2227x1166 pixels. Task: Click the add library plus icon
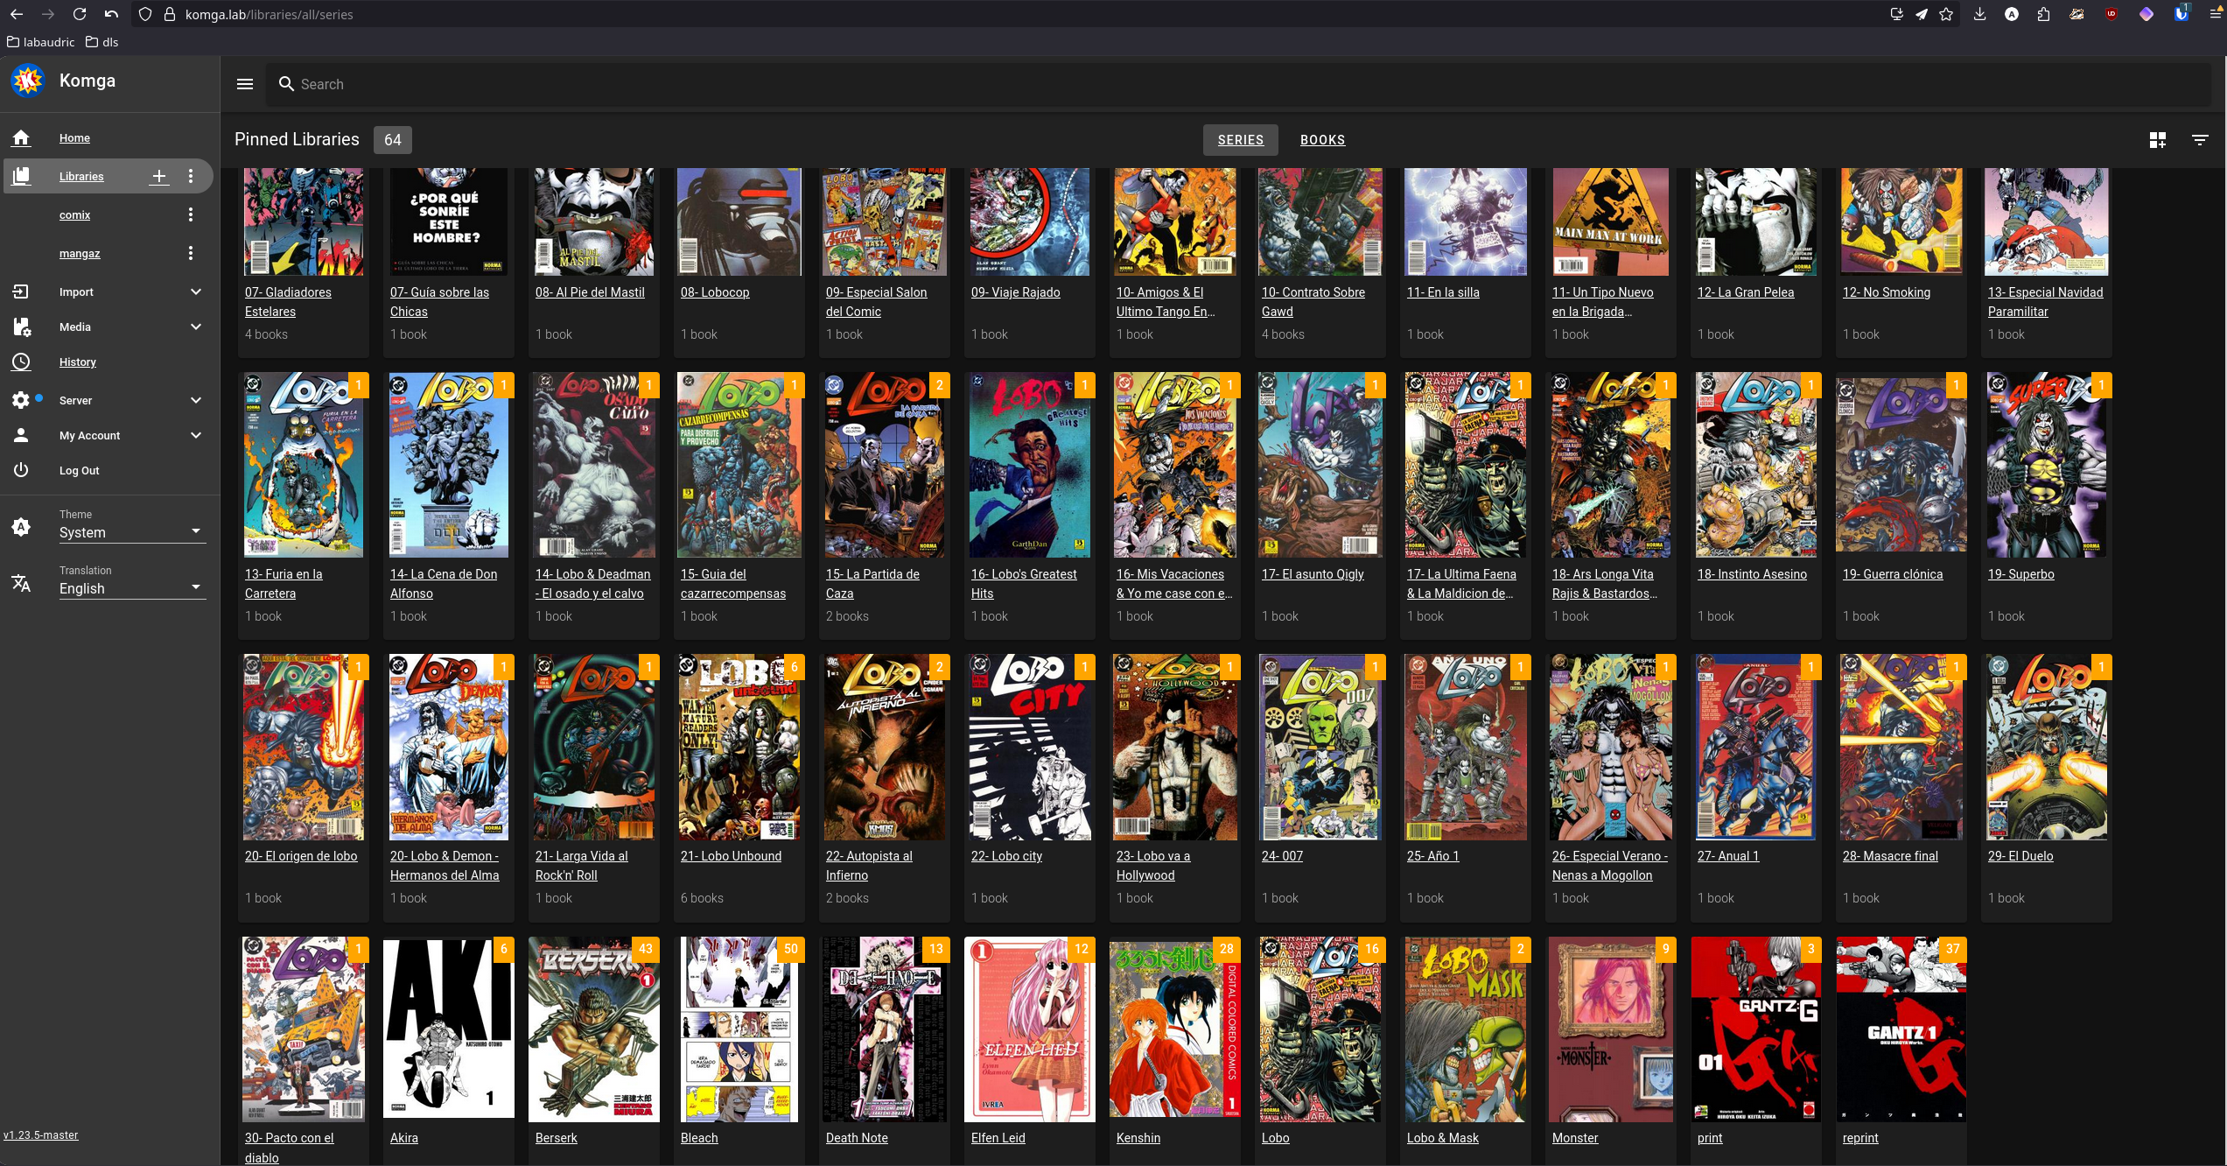pyautogui.click(x=158, y=176)
